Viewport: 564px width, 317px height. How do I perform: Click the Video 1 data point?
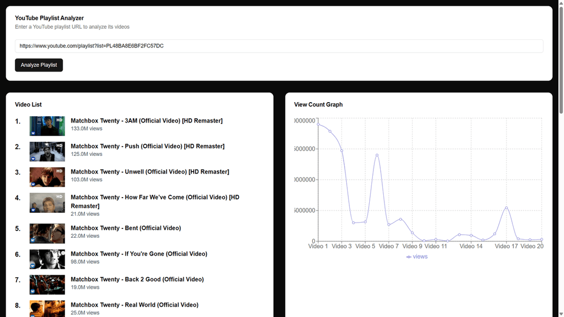(319, 124)
